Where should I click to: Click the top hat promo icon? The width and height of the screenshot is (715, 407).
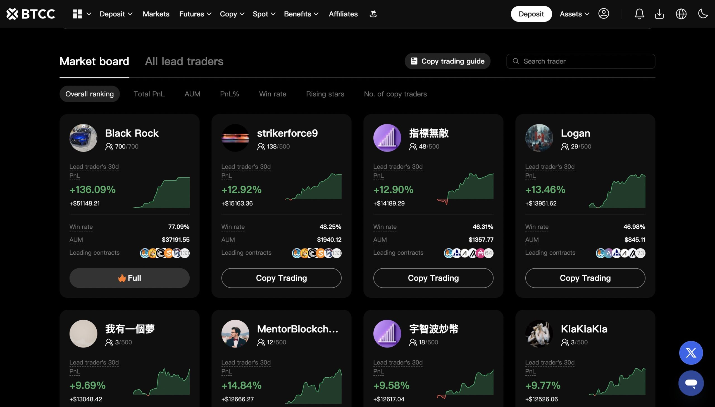coord(373,14)
